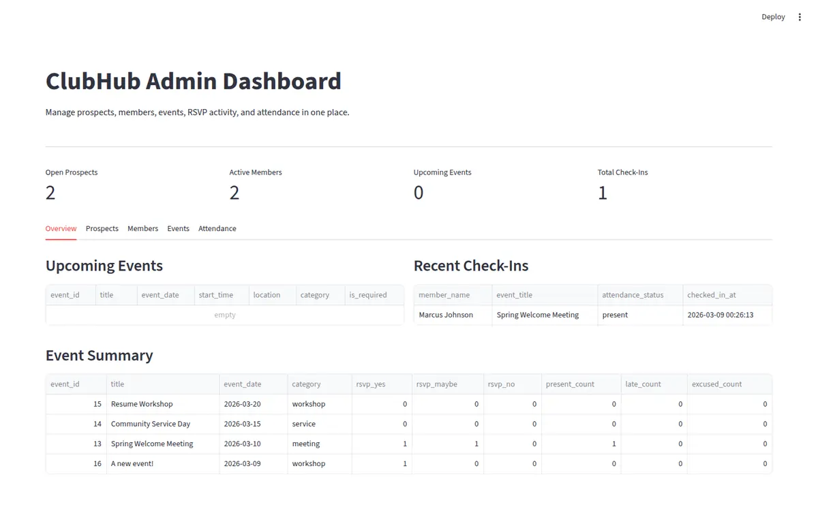Sort Event Summary by rsvp_yes header
818x511 pixels.
(382, 384)
